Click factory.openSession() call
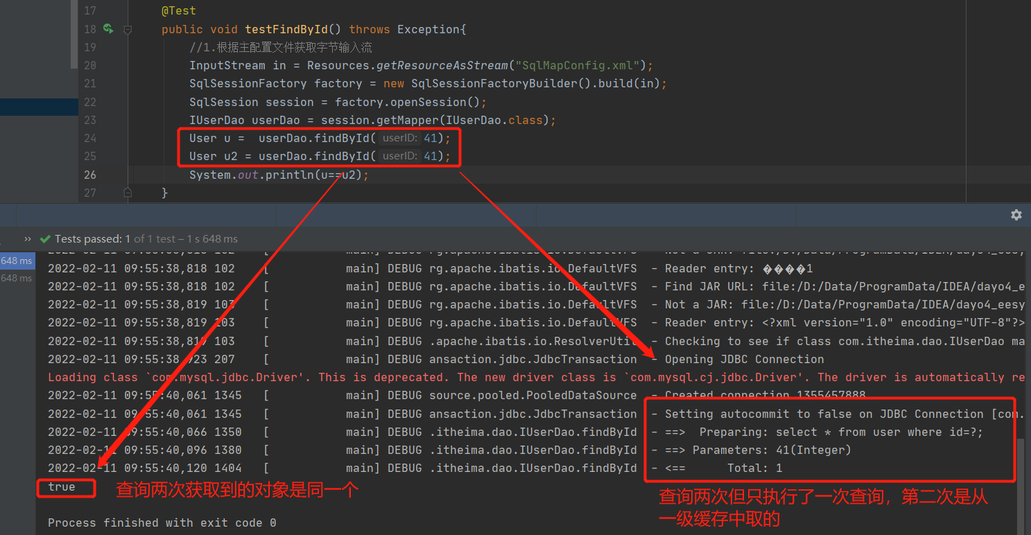Image resolution: width=1031 pixels, height=535 pixels. pos(407,102)
